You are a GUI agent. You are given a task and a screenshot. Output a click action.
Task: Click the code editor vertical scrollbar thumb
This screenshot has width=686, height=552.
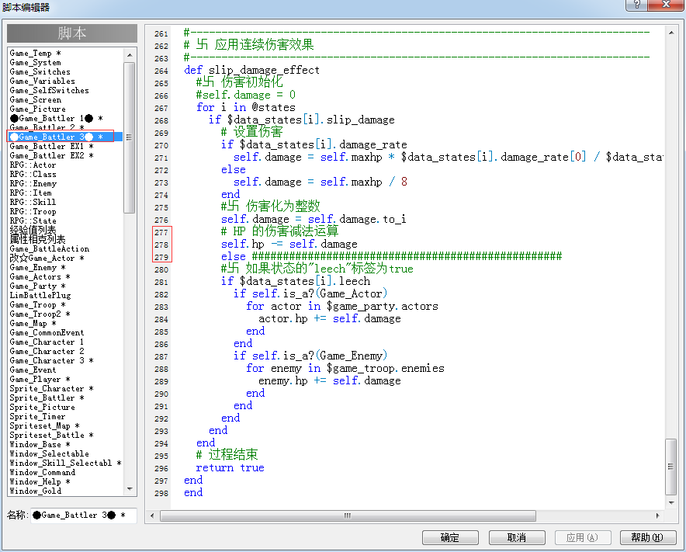(671, 466)
